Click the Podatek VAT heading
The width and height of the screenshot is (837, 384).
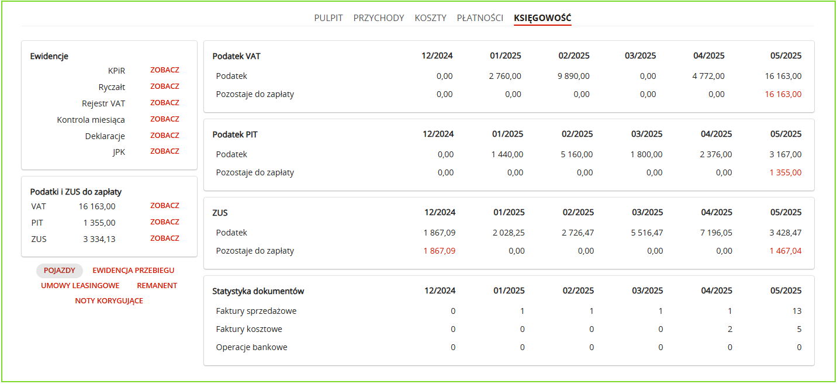(x=236, y=56)
